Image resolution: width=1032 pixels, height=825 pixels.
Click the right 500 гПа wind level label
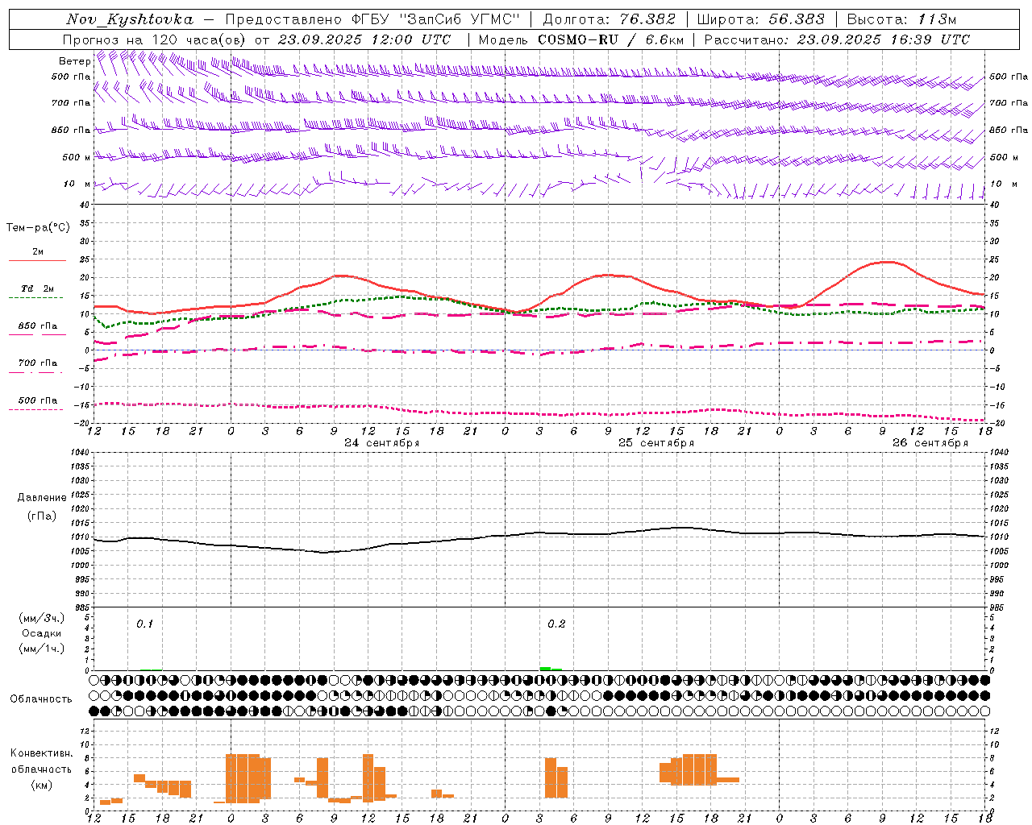coord(1009,77)
